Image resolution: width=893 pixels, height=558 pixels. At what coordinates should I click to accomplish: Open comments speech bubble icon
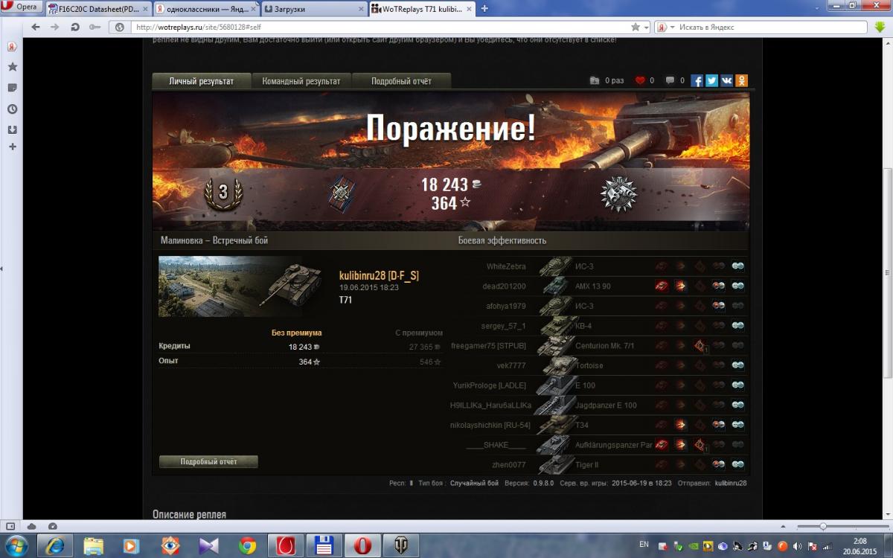pyautogui.click(x=670, y=80)
